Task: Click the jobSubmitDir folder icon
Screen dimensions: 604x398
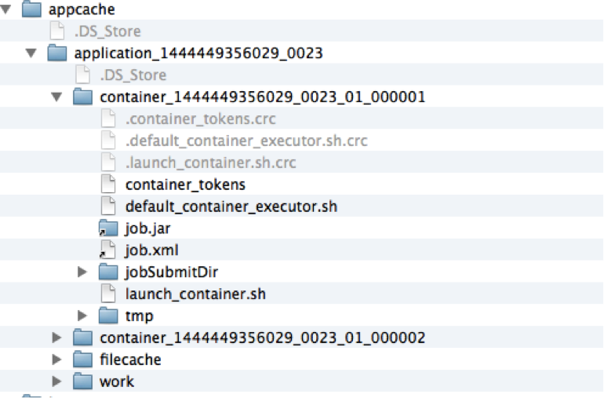Action: 108,272
